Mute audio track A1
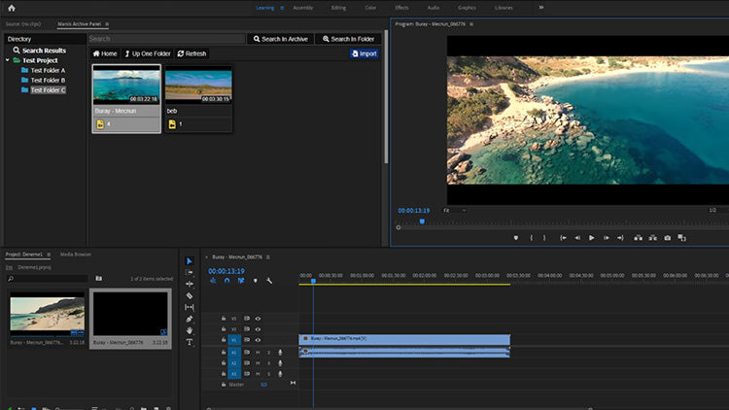The image size is (729, 410). click(x=258, y=352)
